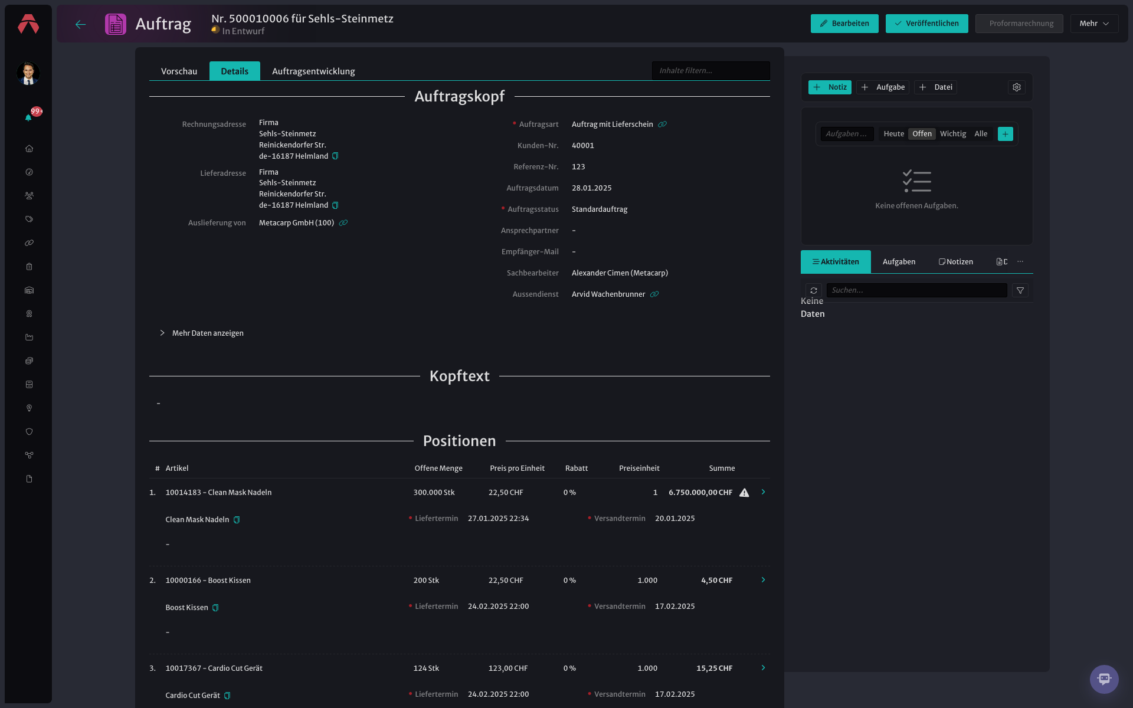Open the activities filter funnel
This screenshot has width=1133, height=708.
1020,290
